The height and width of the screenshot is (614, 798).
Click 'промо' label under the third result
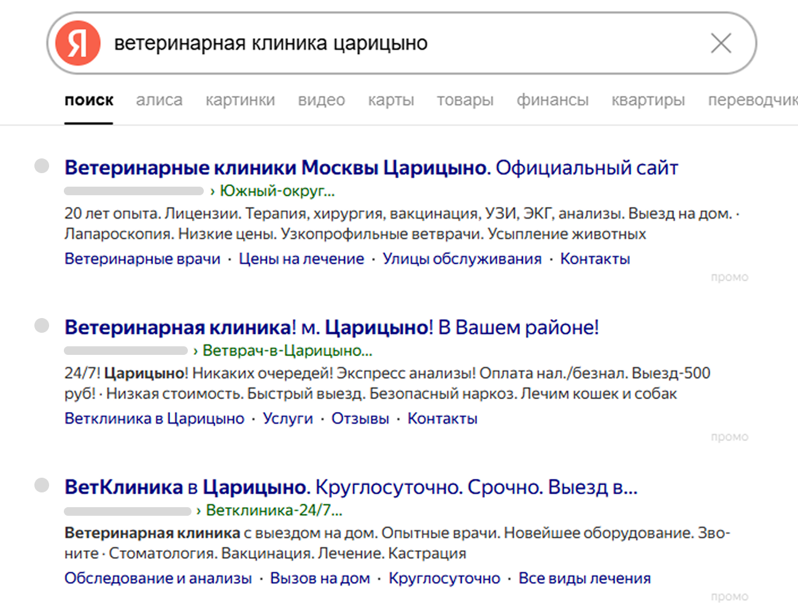(730, 596)
